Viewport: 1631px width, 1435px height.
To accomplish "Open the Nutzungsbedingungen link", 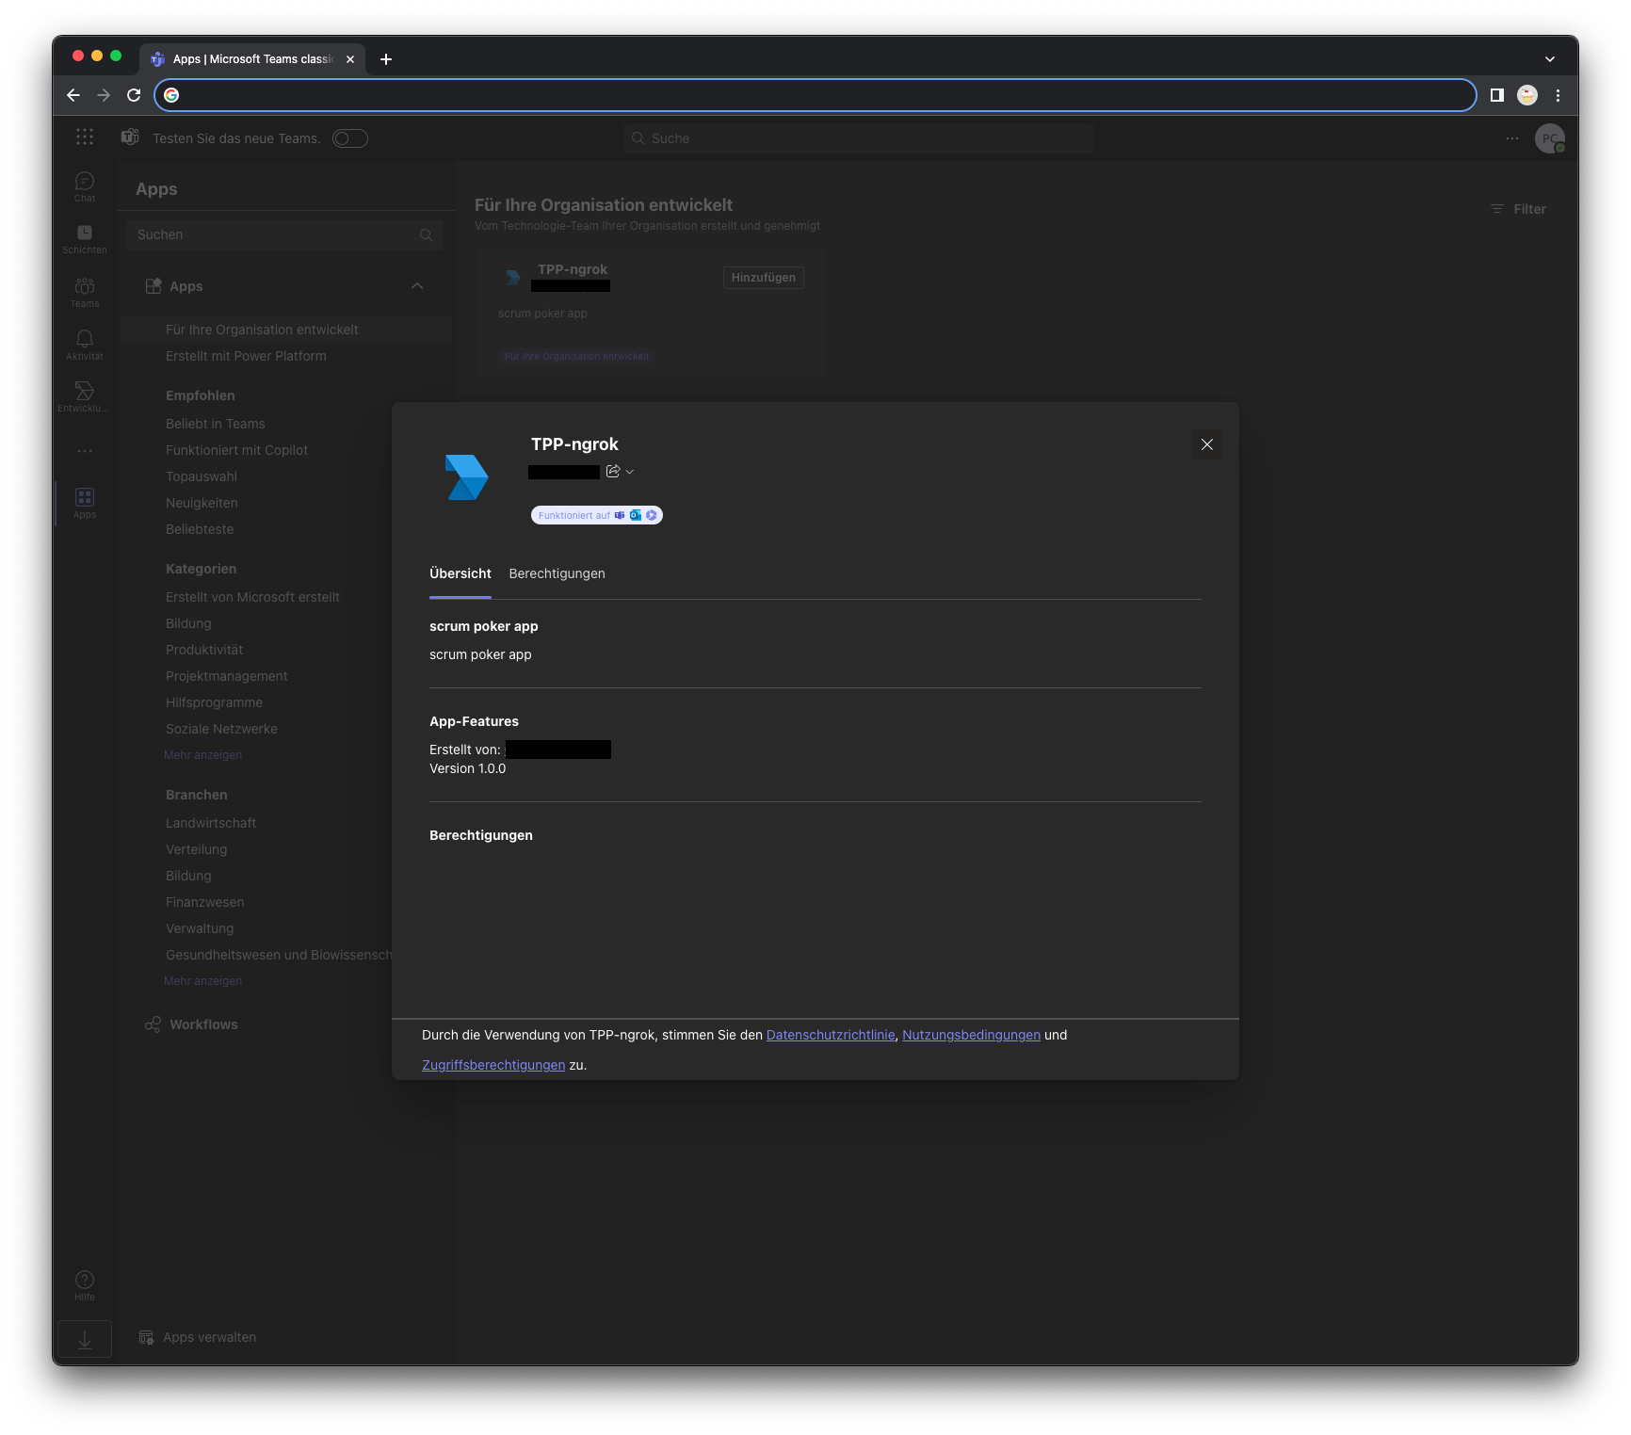I will coord(971,1035).
